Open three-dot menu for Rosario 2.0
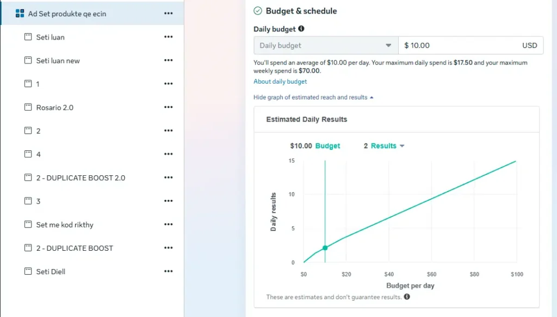 tap(168, 107)
